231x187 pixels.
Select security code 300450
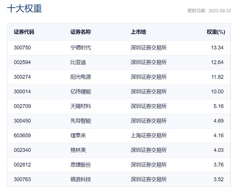pos(22,121)
